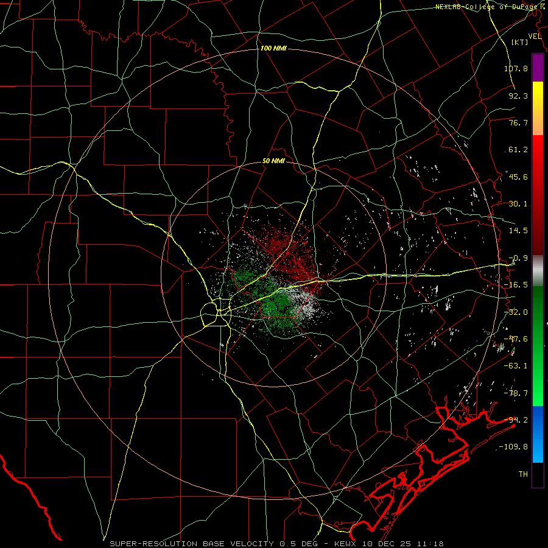The height and width of the screenshot is (548, 548).
Task: Click the 100 NMI range ring label
Action: click(x=273, y=48)
